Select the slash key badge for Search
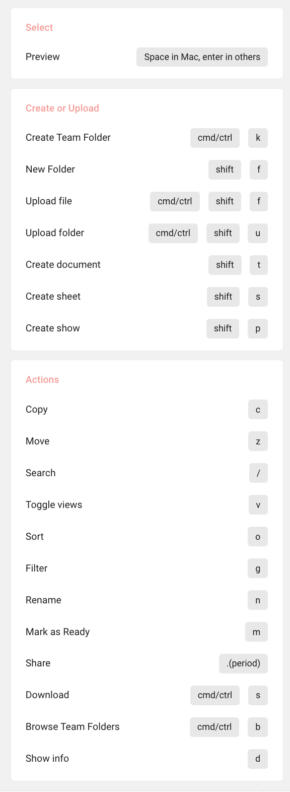The height and width of the screenshot is (792, 290). 258,473
